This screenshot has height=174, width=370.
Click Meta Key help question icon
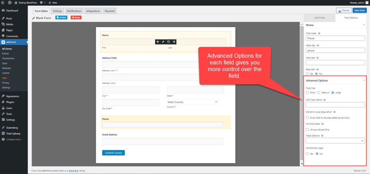point(318,45)
